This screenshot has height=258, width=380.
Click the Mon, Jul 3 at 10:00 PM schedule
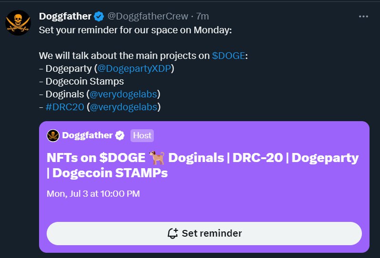pyautogui.click(x=93, y=194)
